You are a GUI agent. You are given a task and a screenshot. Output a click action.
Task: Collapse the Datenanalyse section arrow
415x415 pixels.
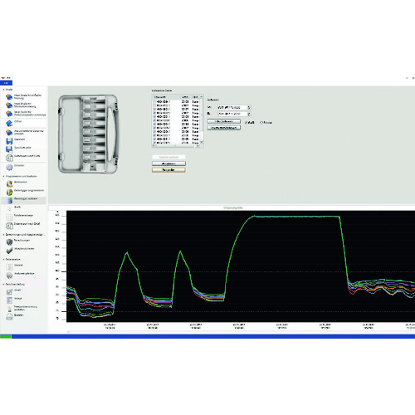click(x=3, y=260)
